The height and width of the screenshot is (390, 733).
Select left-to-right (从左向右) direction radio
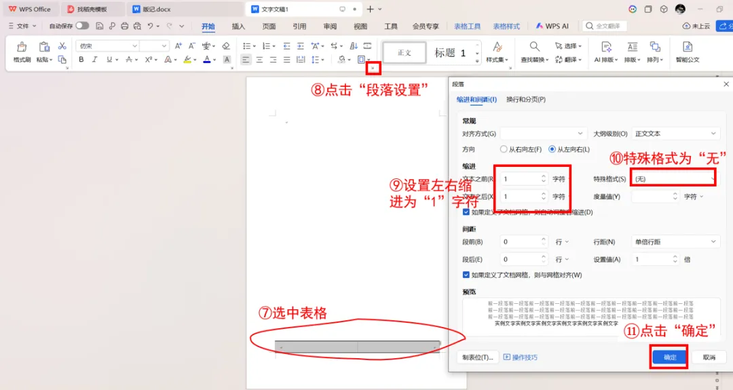(x=552, y=149)
